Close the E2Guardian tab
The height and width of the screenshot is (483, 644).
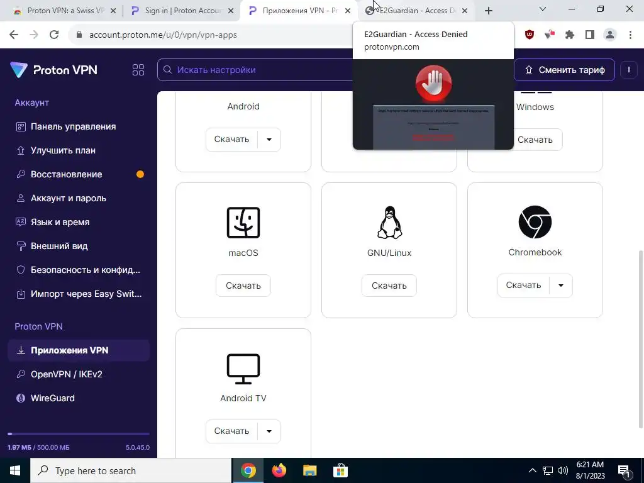click(465, 11)
